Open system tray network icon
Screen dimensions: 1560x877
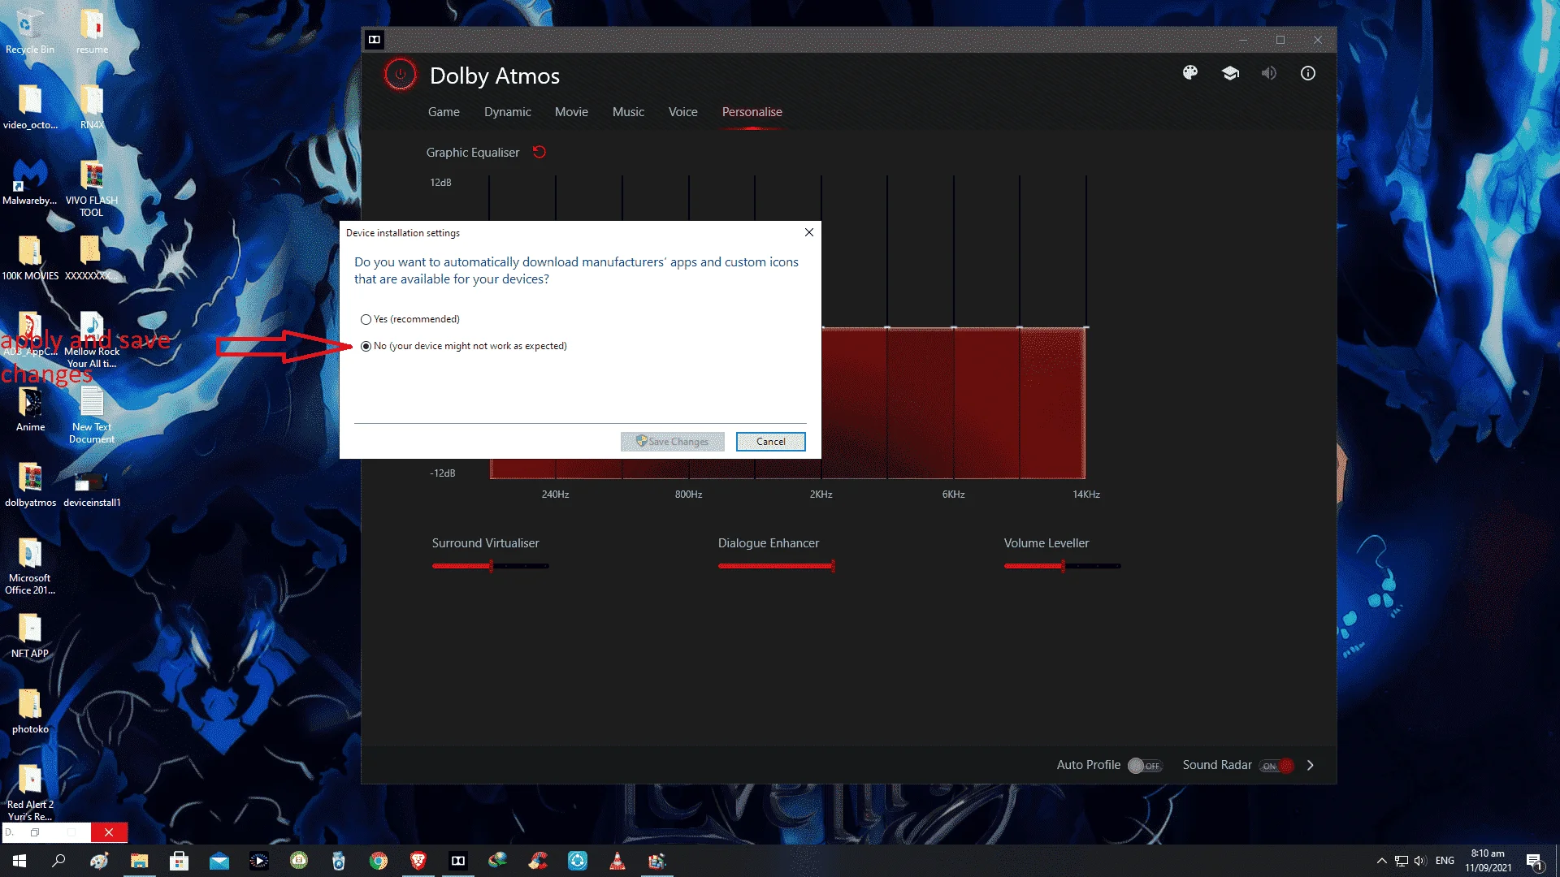[1402, 861]
